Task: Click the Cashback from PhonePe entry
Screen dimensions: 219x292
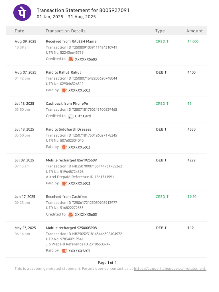Action: coord(67,104)
